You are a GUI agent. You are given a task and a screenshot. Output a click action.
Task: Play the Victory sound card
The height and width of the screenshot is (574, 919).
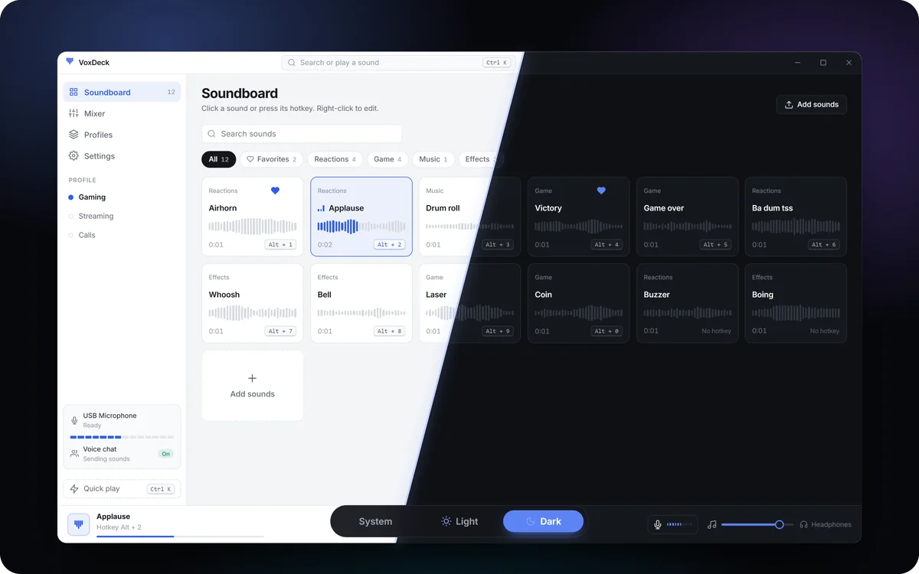pos(578,217)
